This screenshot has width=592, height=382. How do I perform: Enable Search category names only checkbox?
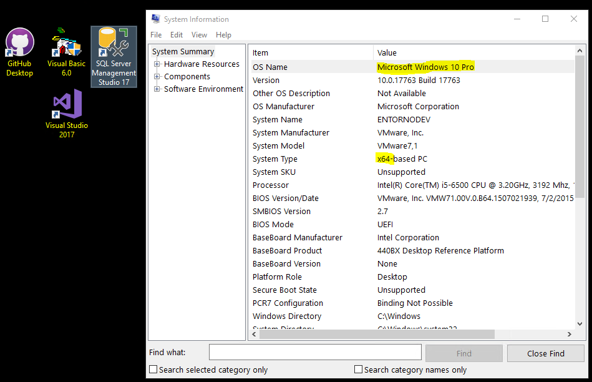[358, 369]
